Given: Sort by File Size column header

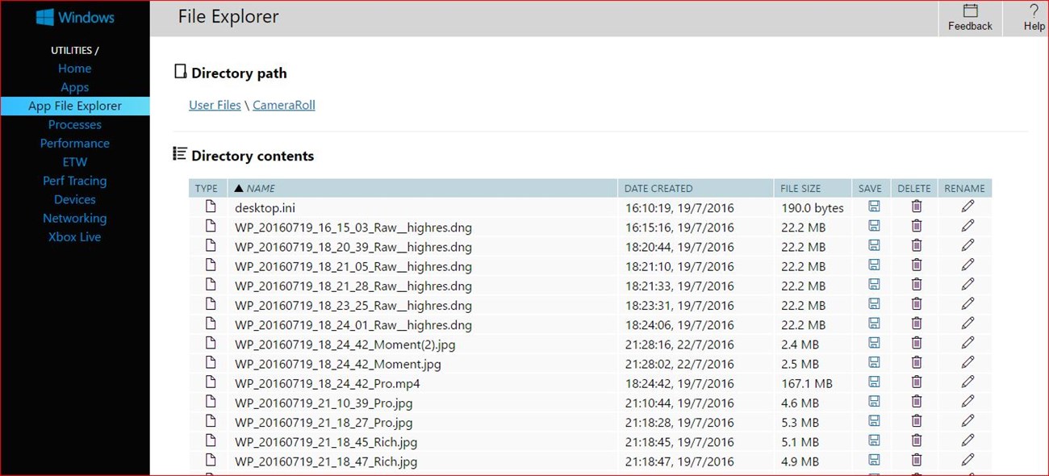Looking at the screenshot, I should [800, 189].
